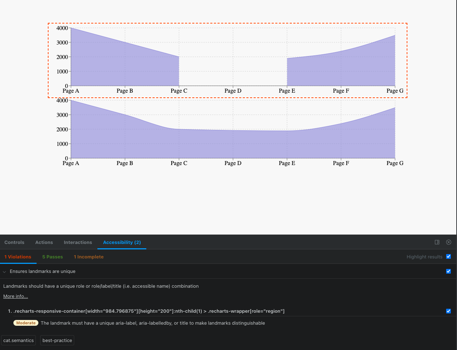
Task: Select the recharts-wrapper violation selector text
Action: coord(148,311)
